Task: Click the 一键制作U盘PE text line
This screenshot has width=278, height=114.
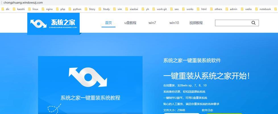Action: tap(185, 98)
